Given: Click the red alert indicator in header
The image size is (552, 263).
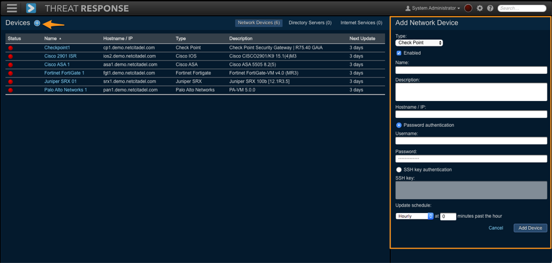Looking at the screenshot, I should [x=468, y=8].
